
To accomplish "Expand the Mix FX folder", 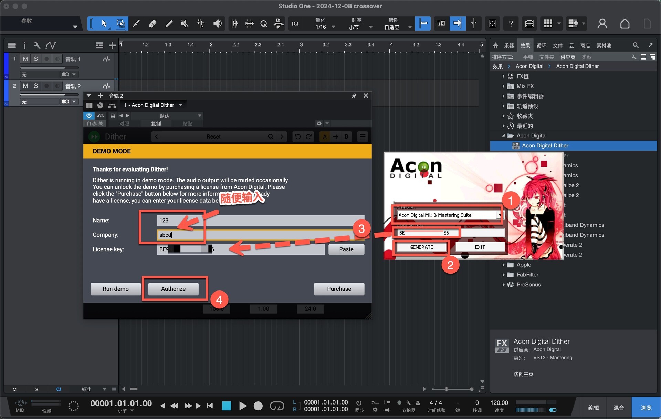I will coord(504,86).
